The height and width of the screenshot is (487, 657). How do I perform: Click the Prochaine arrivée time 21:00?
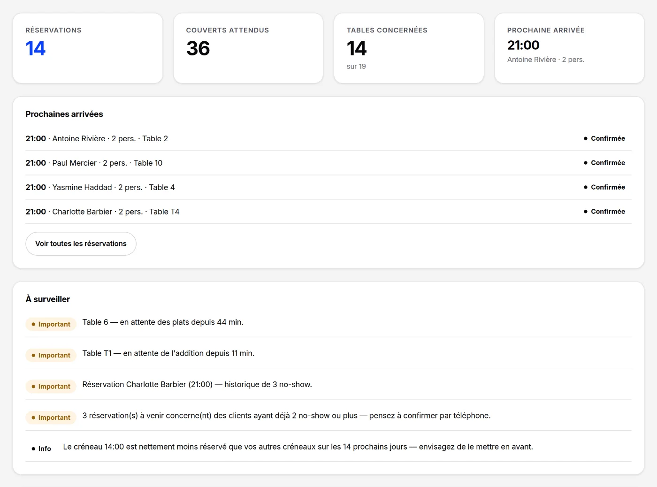click(523, 45)
